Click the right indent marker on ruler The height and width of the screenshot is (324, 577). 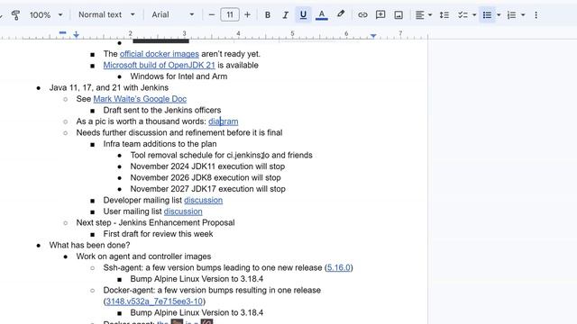tap(373, 36)
